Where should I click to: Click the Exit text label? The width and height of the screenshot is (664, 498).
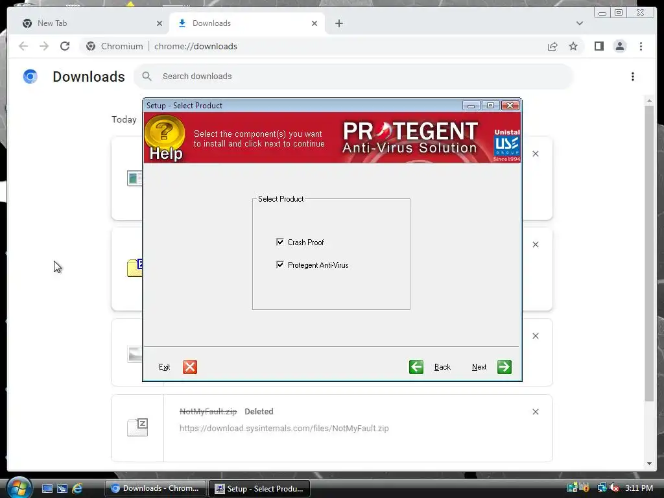pyautogui.click(x=164, y=367)
